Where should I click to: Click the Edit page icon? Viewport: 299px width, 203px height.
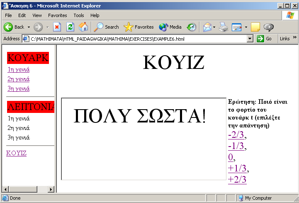[x=237, y=27]
